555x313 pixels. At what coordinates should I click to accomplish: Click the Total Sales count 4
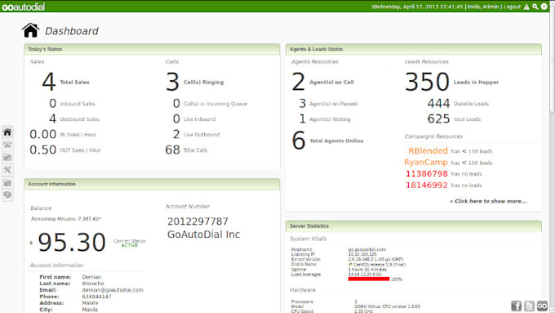(48, 82)
